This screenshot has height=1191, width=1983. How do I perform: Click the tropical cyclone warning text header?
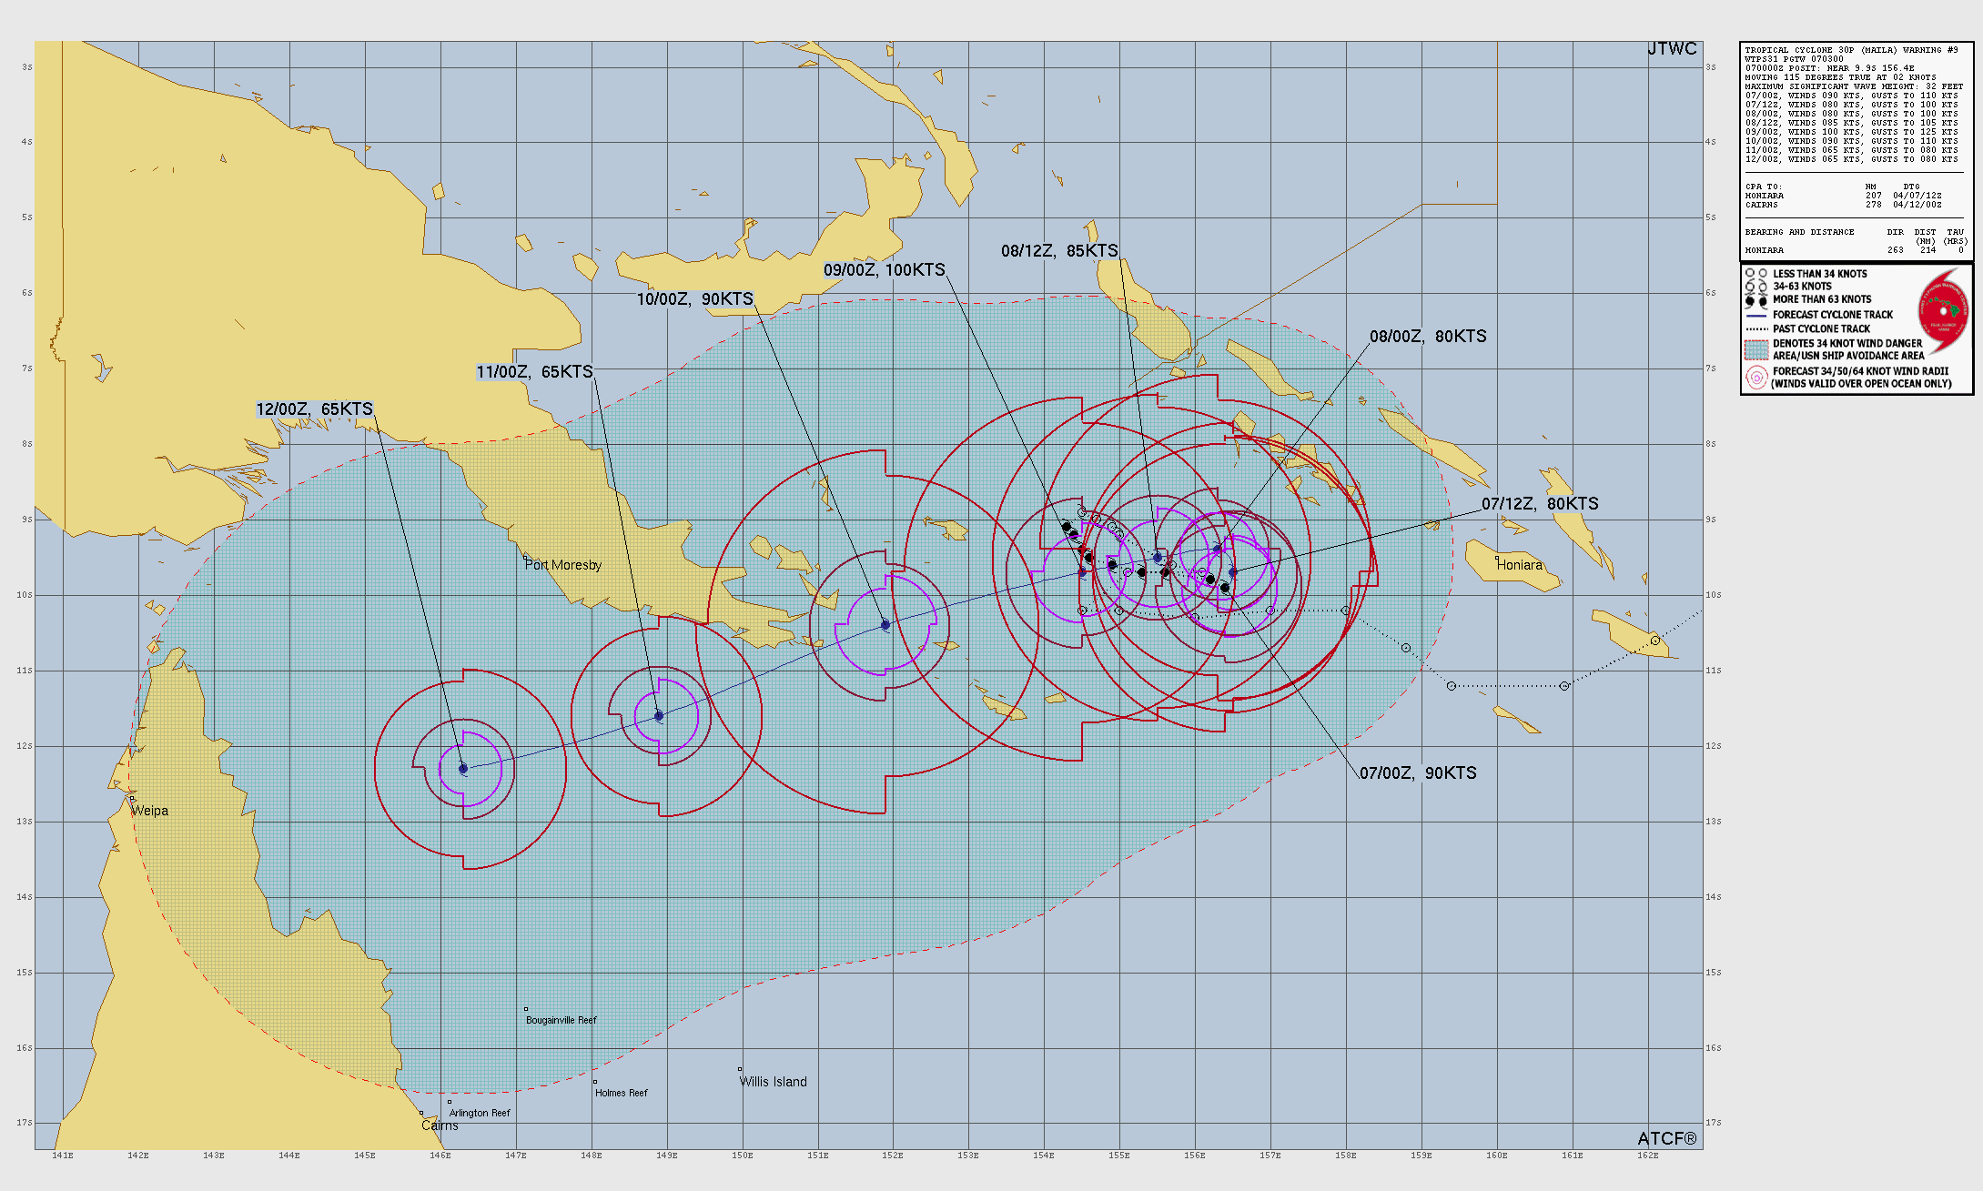click(1850, 50)
